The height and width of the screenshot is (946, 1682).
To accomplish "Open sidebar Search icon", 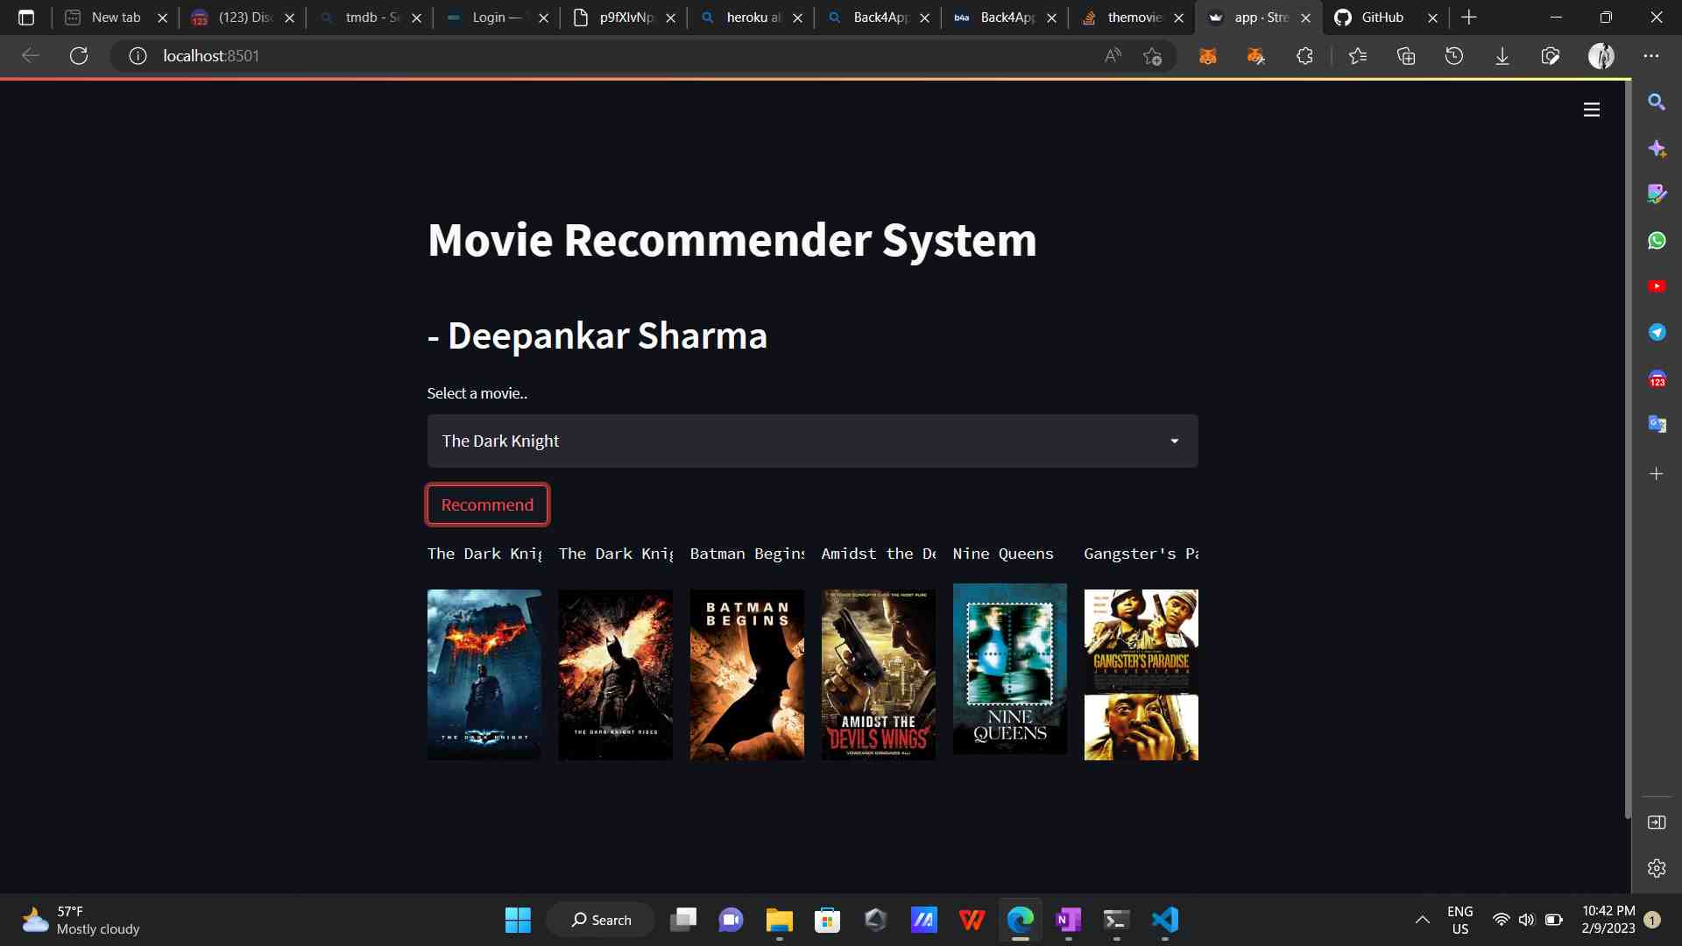I will (x=1657, y=102).
